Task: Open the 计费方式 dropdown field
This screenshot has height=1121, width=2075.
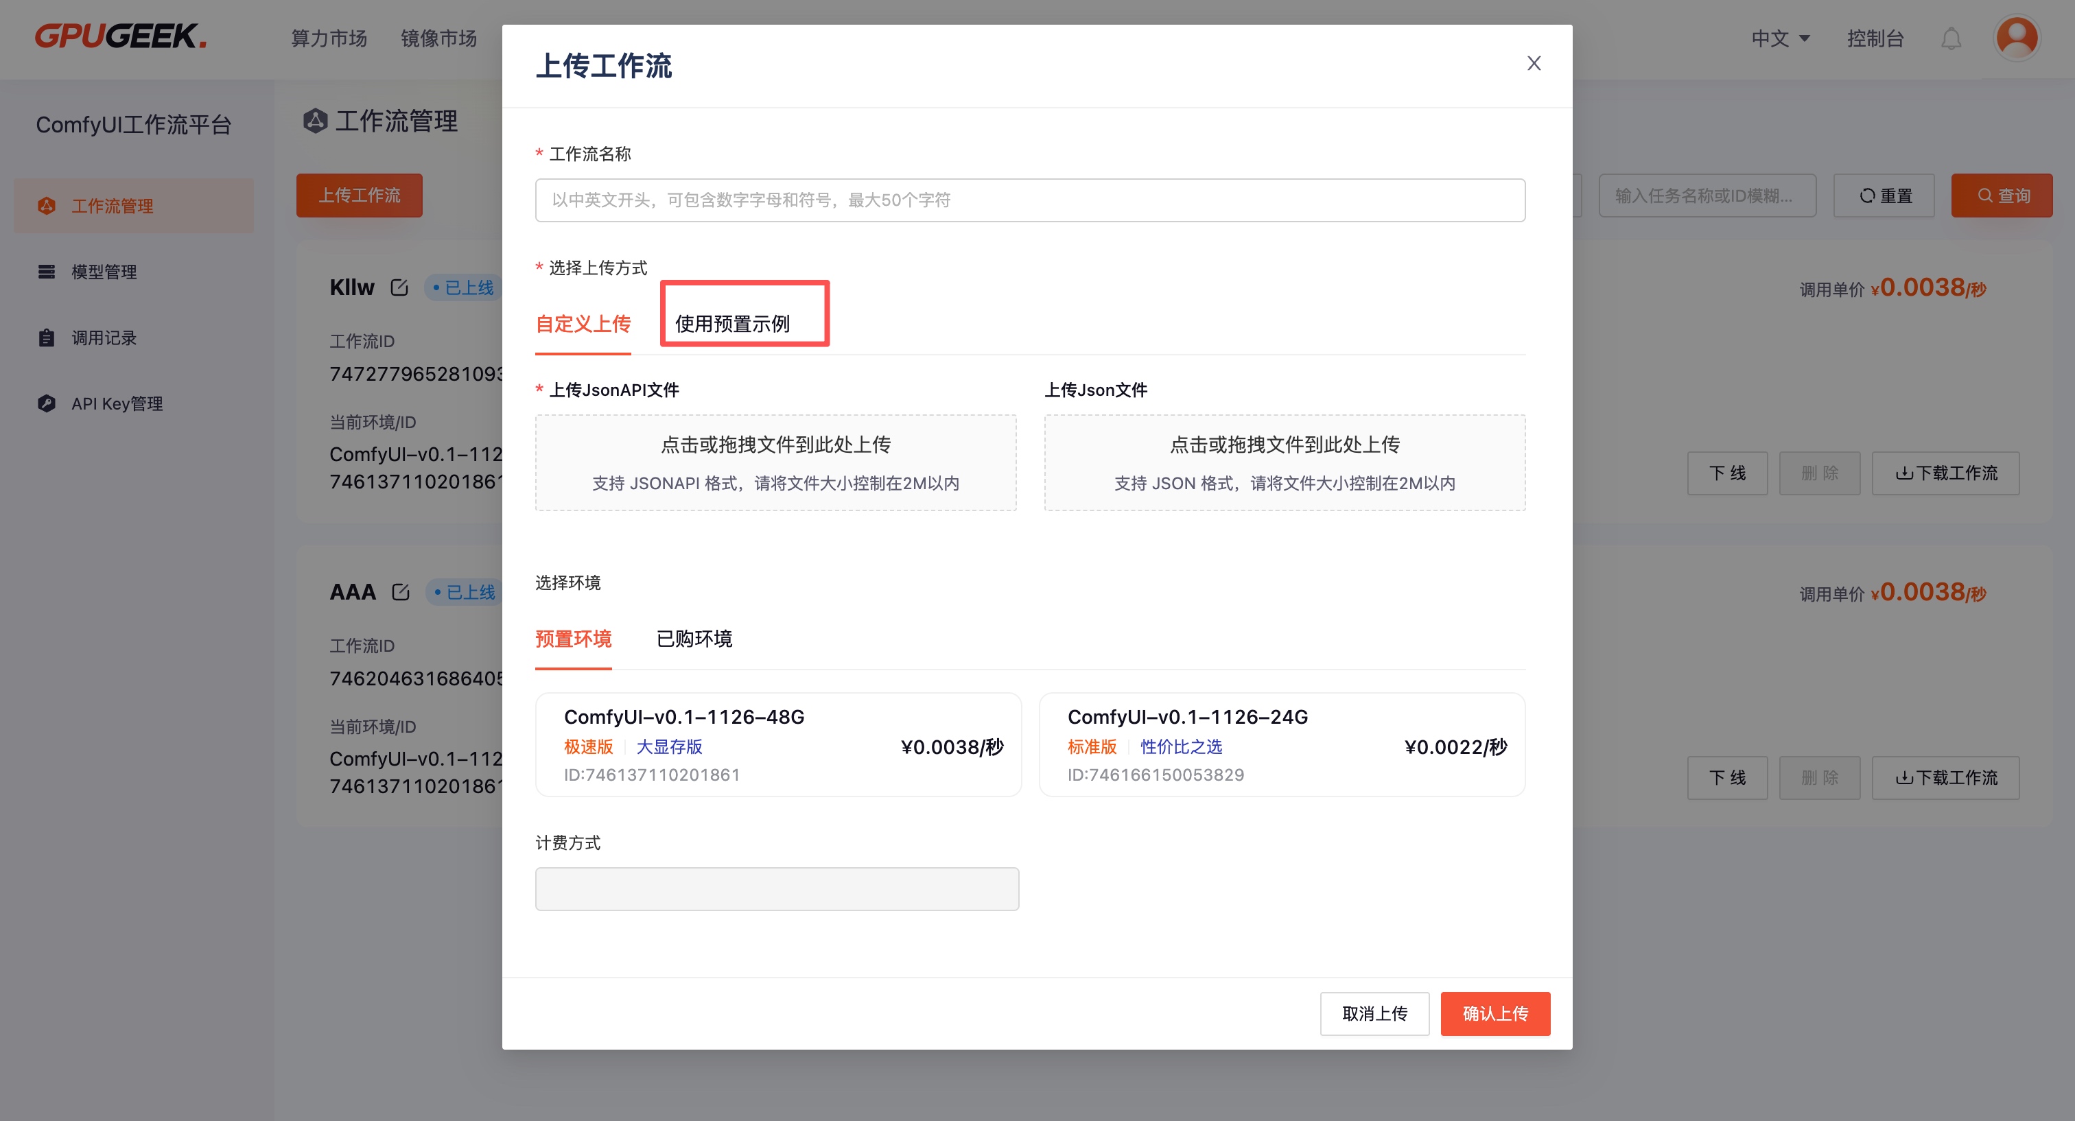Action: pyautogui.click(x=777, y=888)
